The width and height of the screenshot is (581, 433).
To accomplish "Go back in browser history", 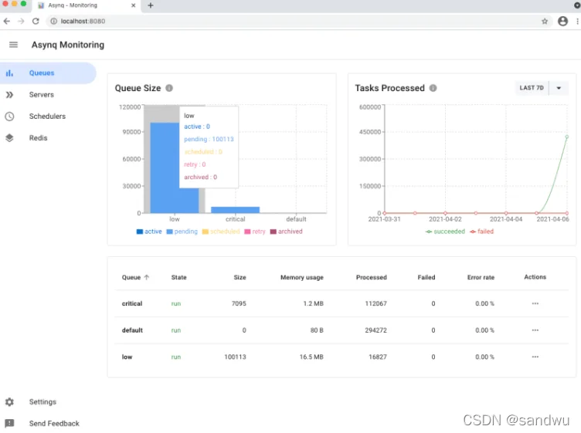I will click(x=7, y=21).
